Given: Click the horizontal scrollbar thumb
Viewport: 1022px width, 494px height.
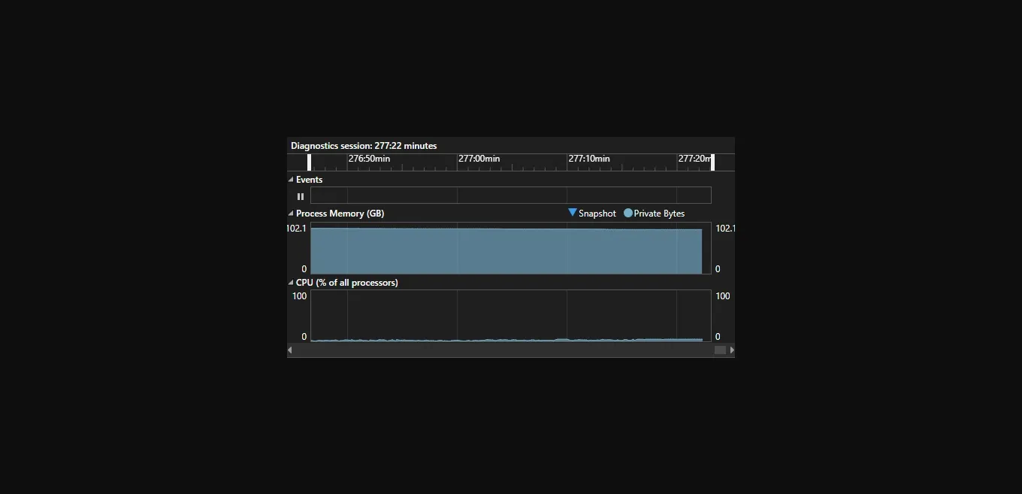Looking at the screenshot, I should (x=720, y=350).
